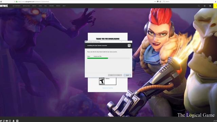Open the Twitch icon in the footer
The width and height of the screenshot is (217, 122).
click(x=4, y=121)
